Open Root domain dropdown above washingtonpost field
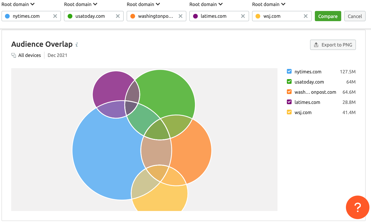Viewport: 371px width, 223px height. (x=143, y=4)
